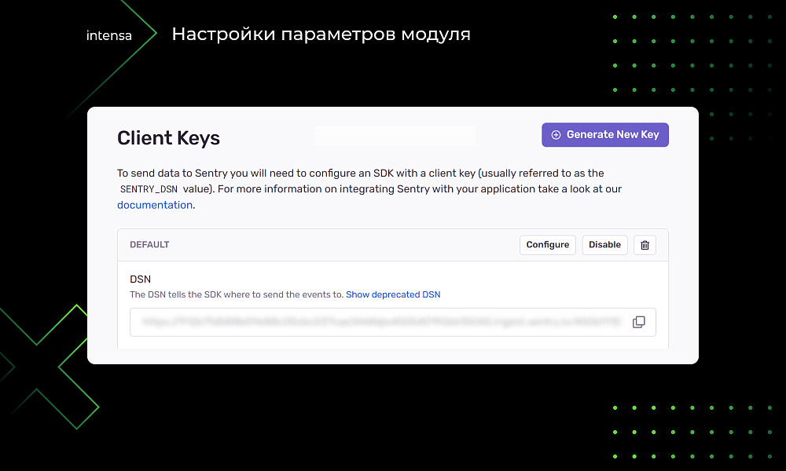Delete the DEFAULT key via trash icon
The height and width of the screenshot is (471, 786).
click(x=645, y=244)
